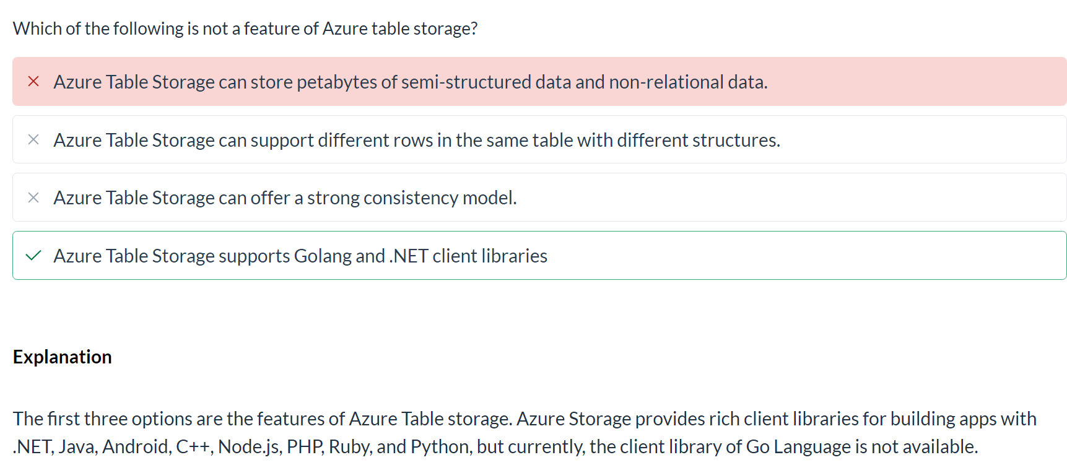Click the Explanation heading
Screen dimensions: 1067x473
[63, 357]
